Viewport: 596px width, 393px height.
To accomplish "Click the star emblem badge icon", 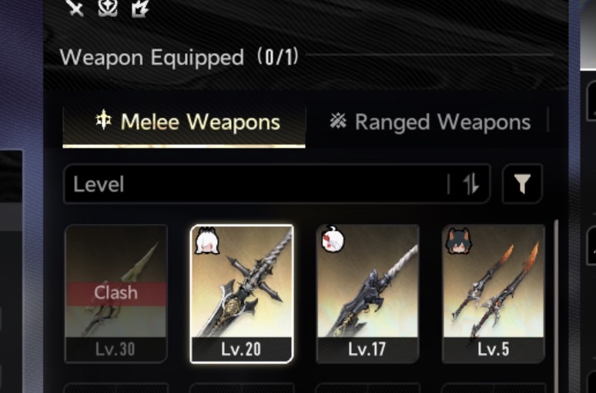I will click(108, 8).
